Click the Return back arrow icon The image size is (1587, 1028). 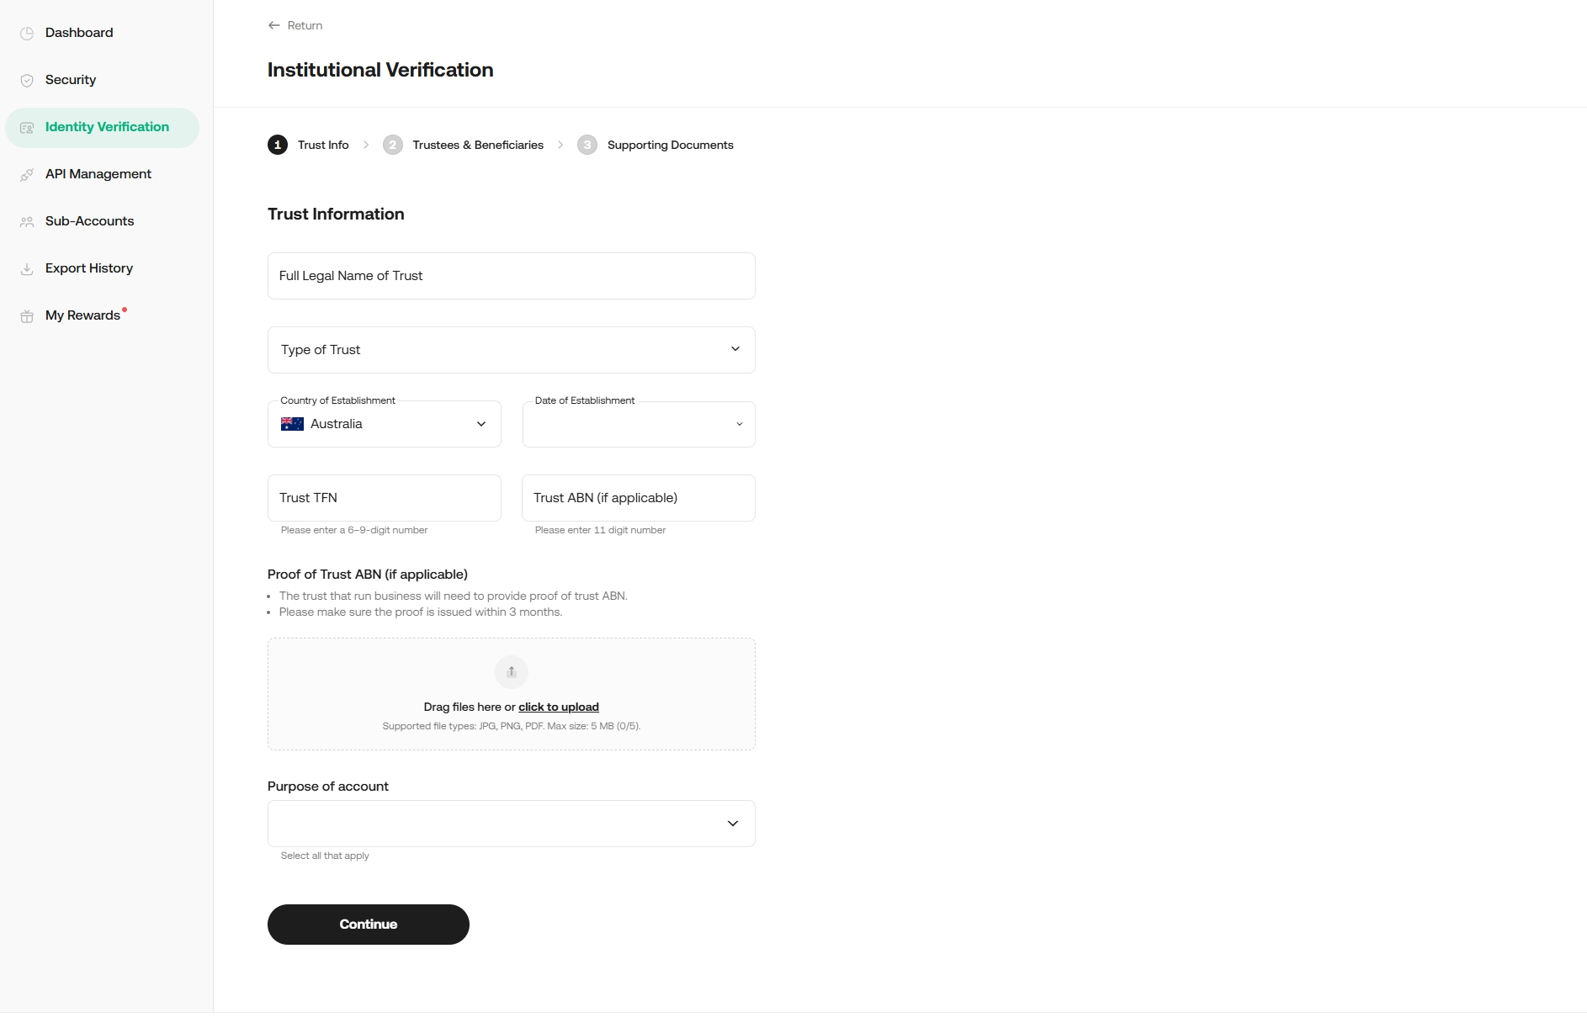point(273,25)
